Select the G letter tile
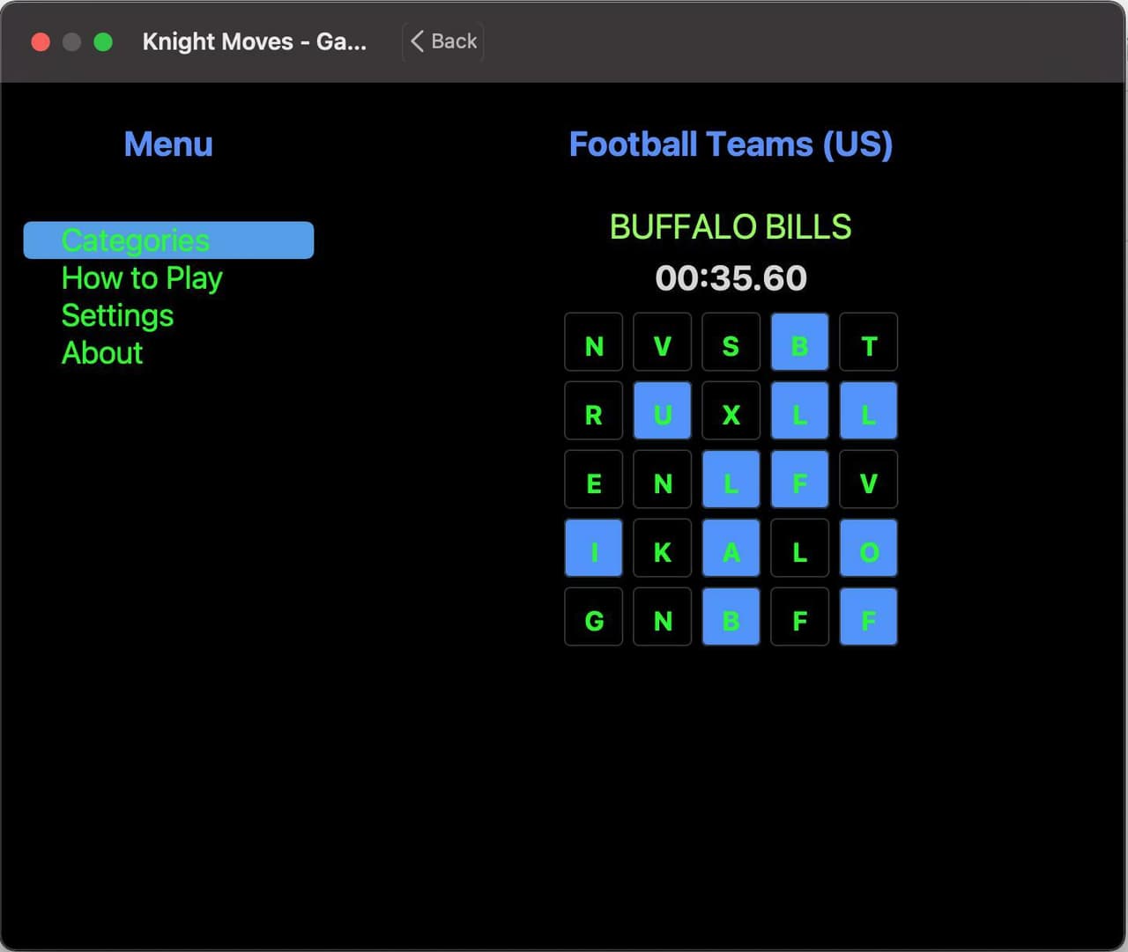 (594, 616)
